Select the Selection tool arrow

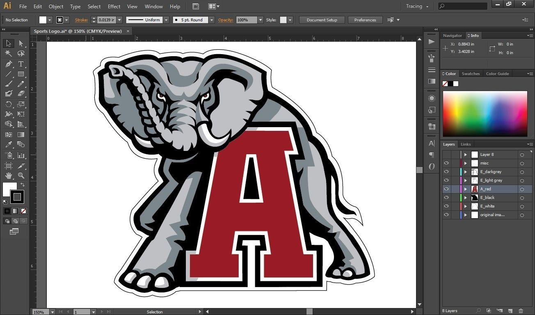coord(8,43)
